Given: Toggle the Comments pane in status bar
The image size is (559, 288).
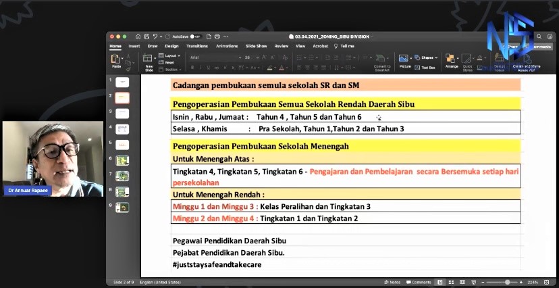Looking at the screenshot, I should (x=419, y=283).
